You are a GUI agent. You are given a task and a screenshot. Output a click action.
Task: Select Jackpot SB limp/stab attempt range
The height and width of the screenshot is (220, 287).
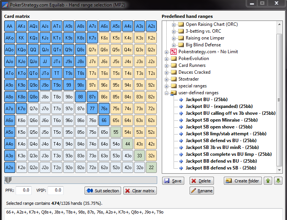coord(226,134)
